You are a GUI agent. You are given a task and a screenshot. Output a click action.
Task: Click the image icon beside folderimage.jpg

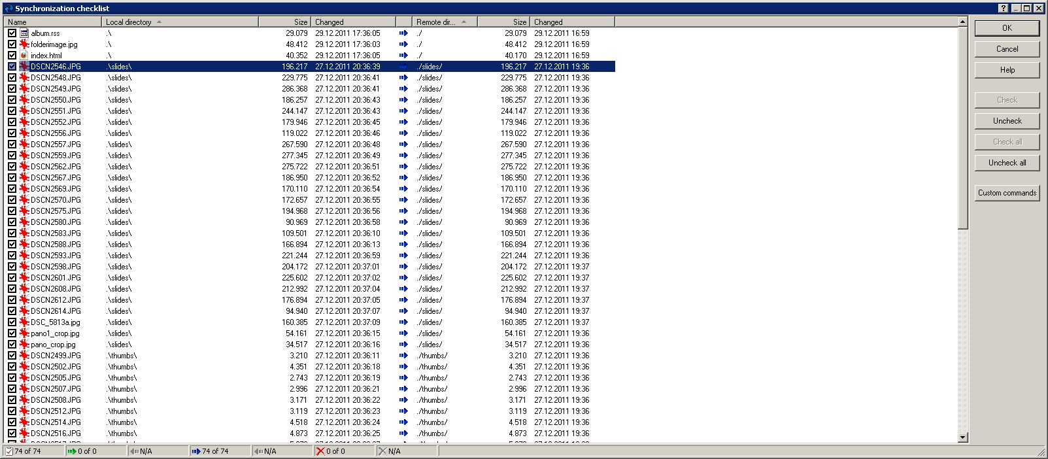click(x=24, y=44)
